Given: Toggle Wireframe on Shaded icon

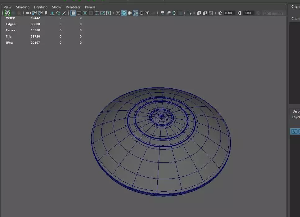Looking at the screenshot, I should pyautogui.click(x=136, y=13).
